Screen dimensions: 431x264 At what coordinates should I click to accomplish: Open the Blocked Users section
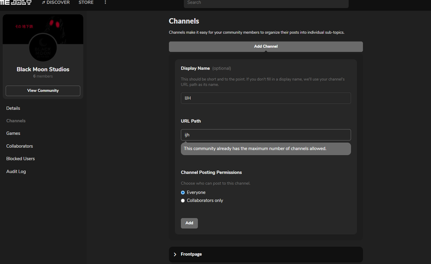click(21, 159)
